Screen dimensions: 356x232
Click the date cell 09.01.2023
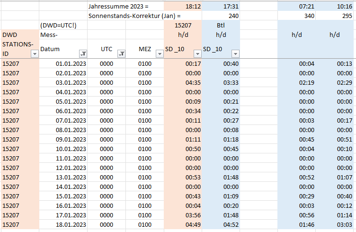[x=63, y=139]
